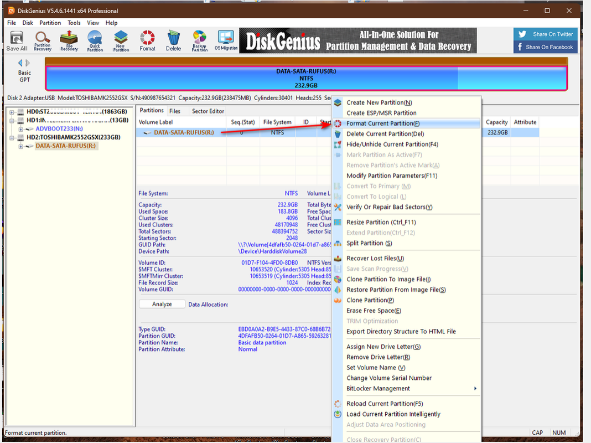Open the Help menu
Screen dimensions: 591x443
(111, 23)
